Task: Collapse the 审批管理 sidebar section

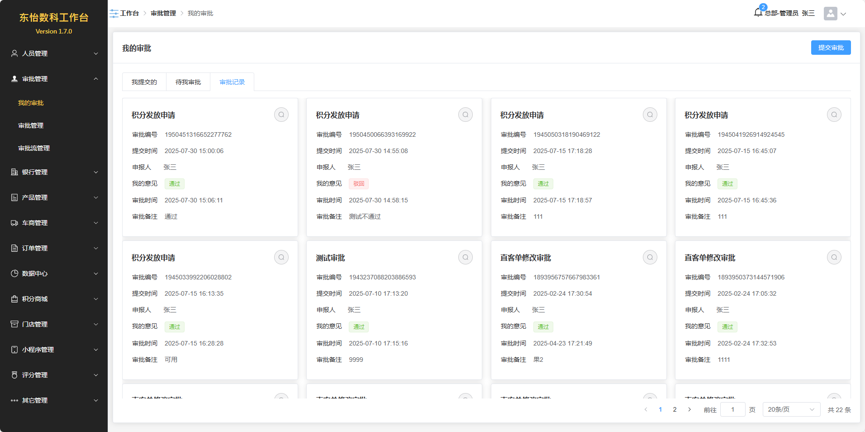Action: pyautogui.click(x=54, y=79)
